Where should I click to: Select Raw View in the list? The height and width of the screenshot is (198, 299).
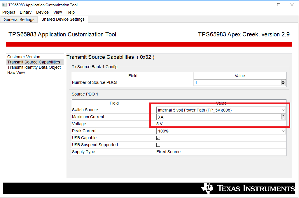(x=16, y=73)
